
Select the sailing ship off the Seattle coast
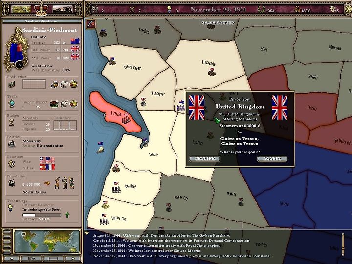click(100, 147)
